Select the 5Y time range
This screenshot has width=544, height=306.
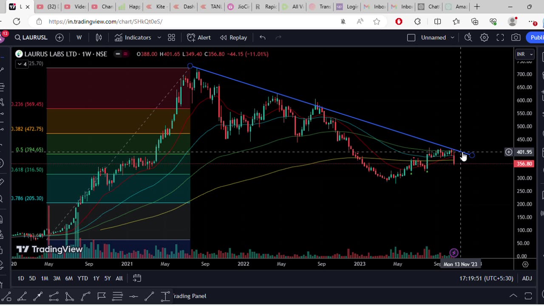point(108,278)
